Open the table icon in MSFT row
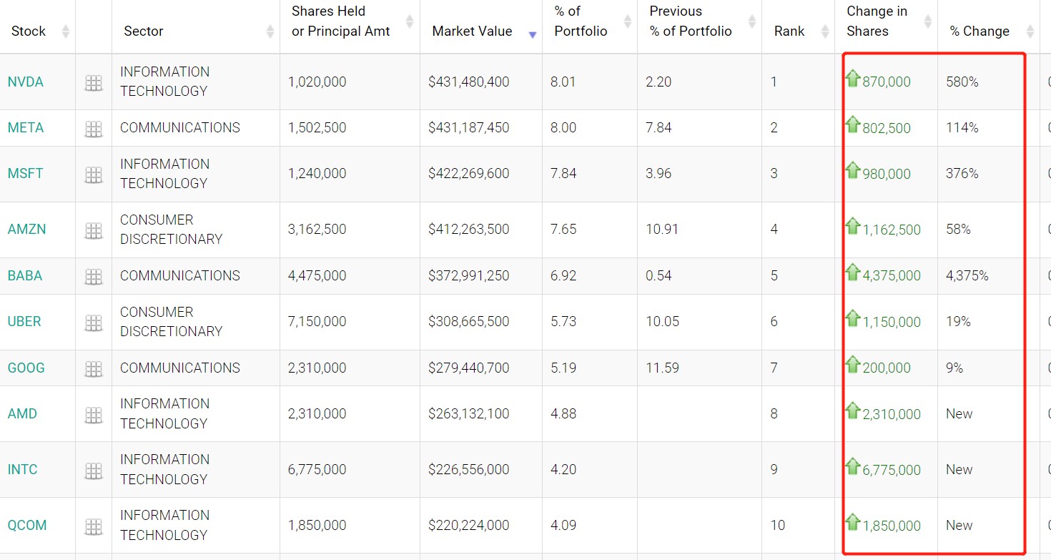Viewport: 1051px width, 560px height. 94,175
